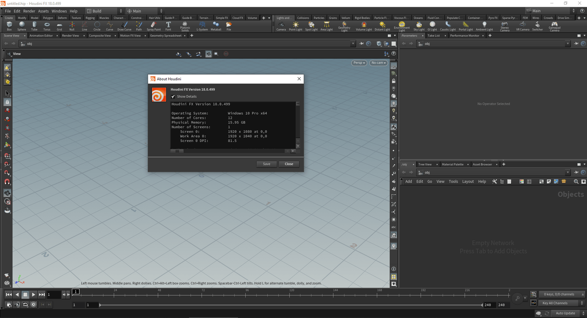
Task: Open the Layout menu in network editor
Action: tap(468, 181)
